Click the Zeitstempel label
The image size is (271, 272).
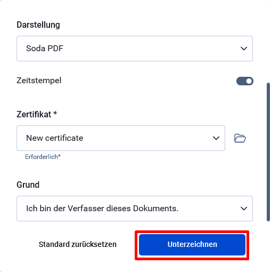pos(39,81)
